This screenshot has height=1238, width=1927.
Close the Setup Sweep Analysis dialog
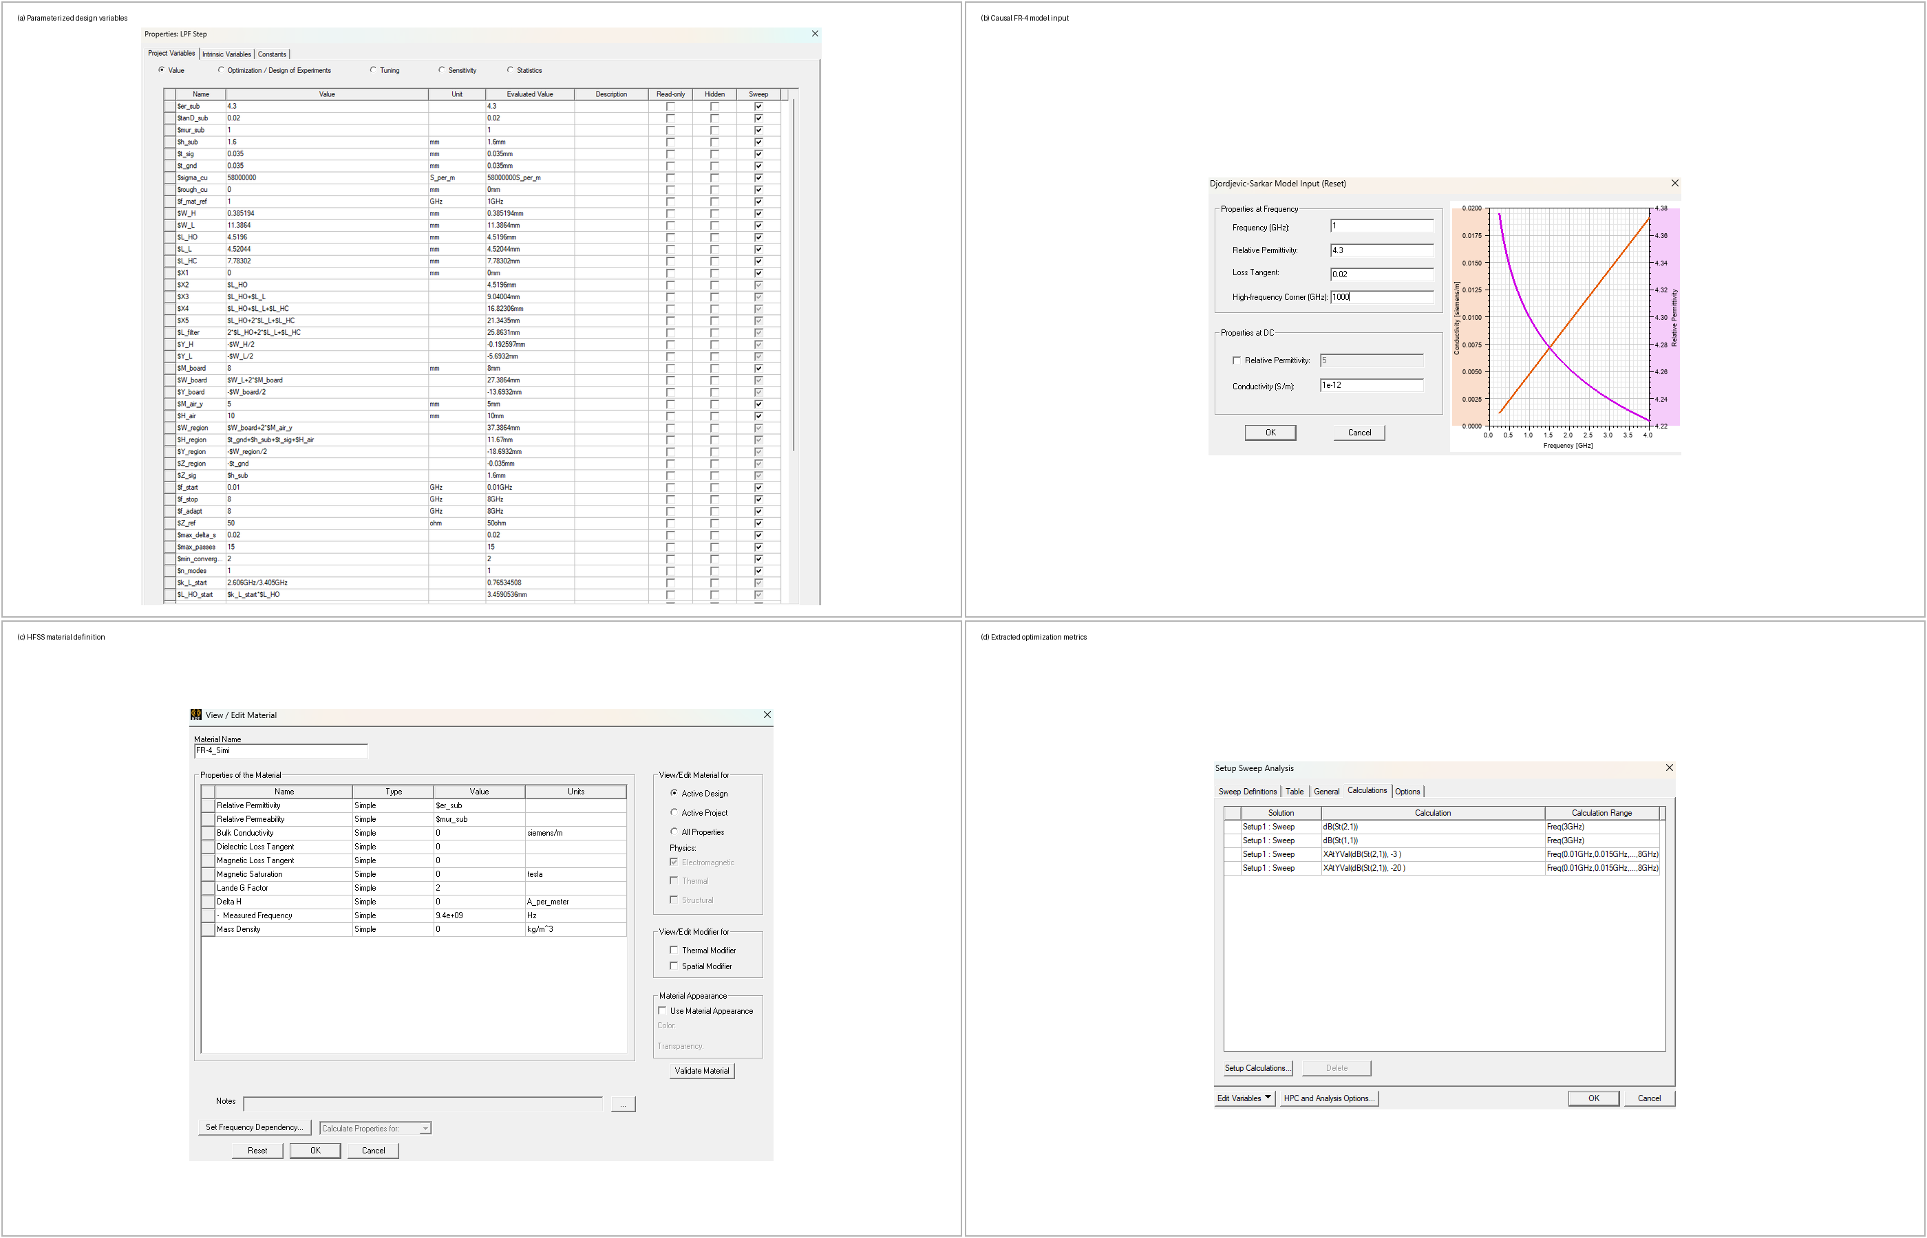pyautogui.click(x=1669, y=768)
